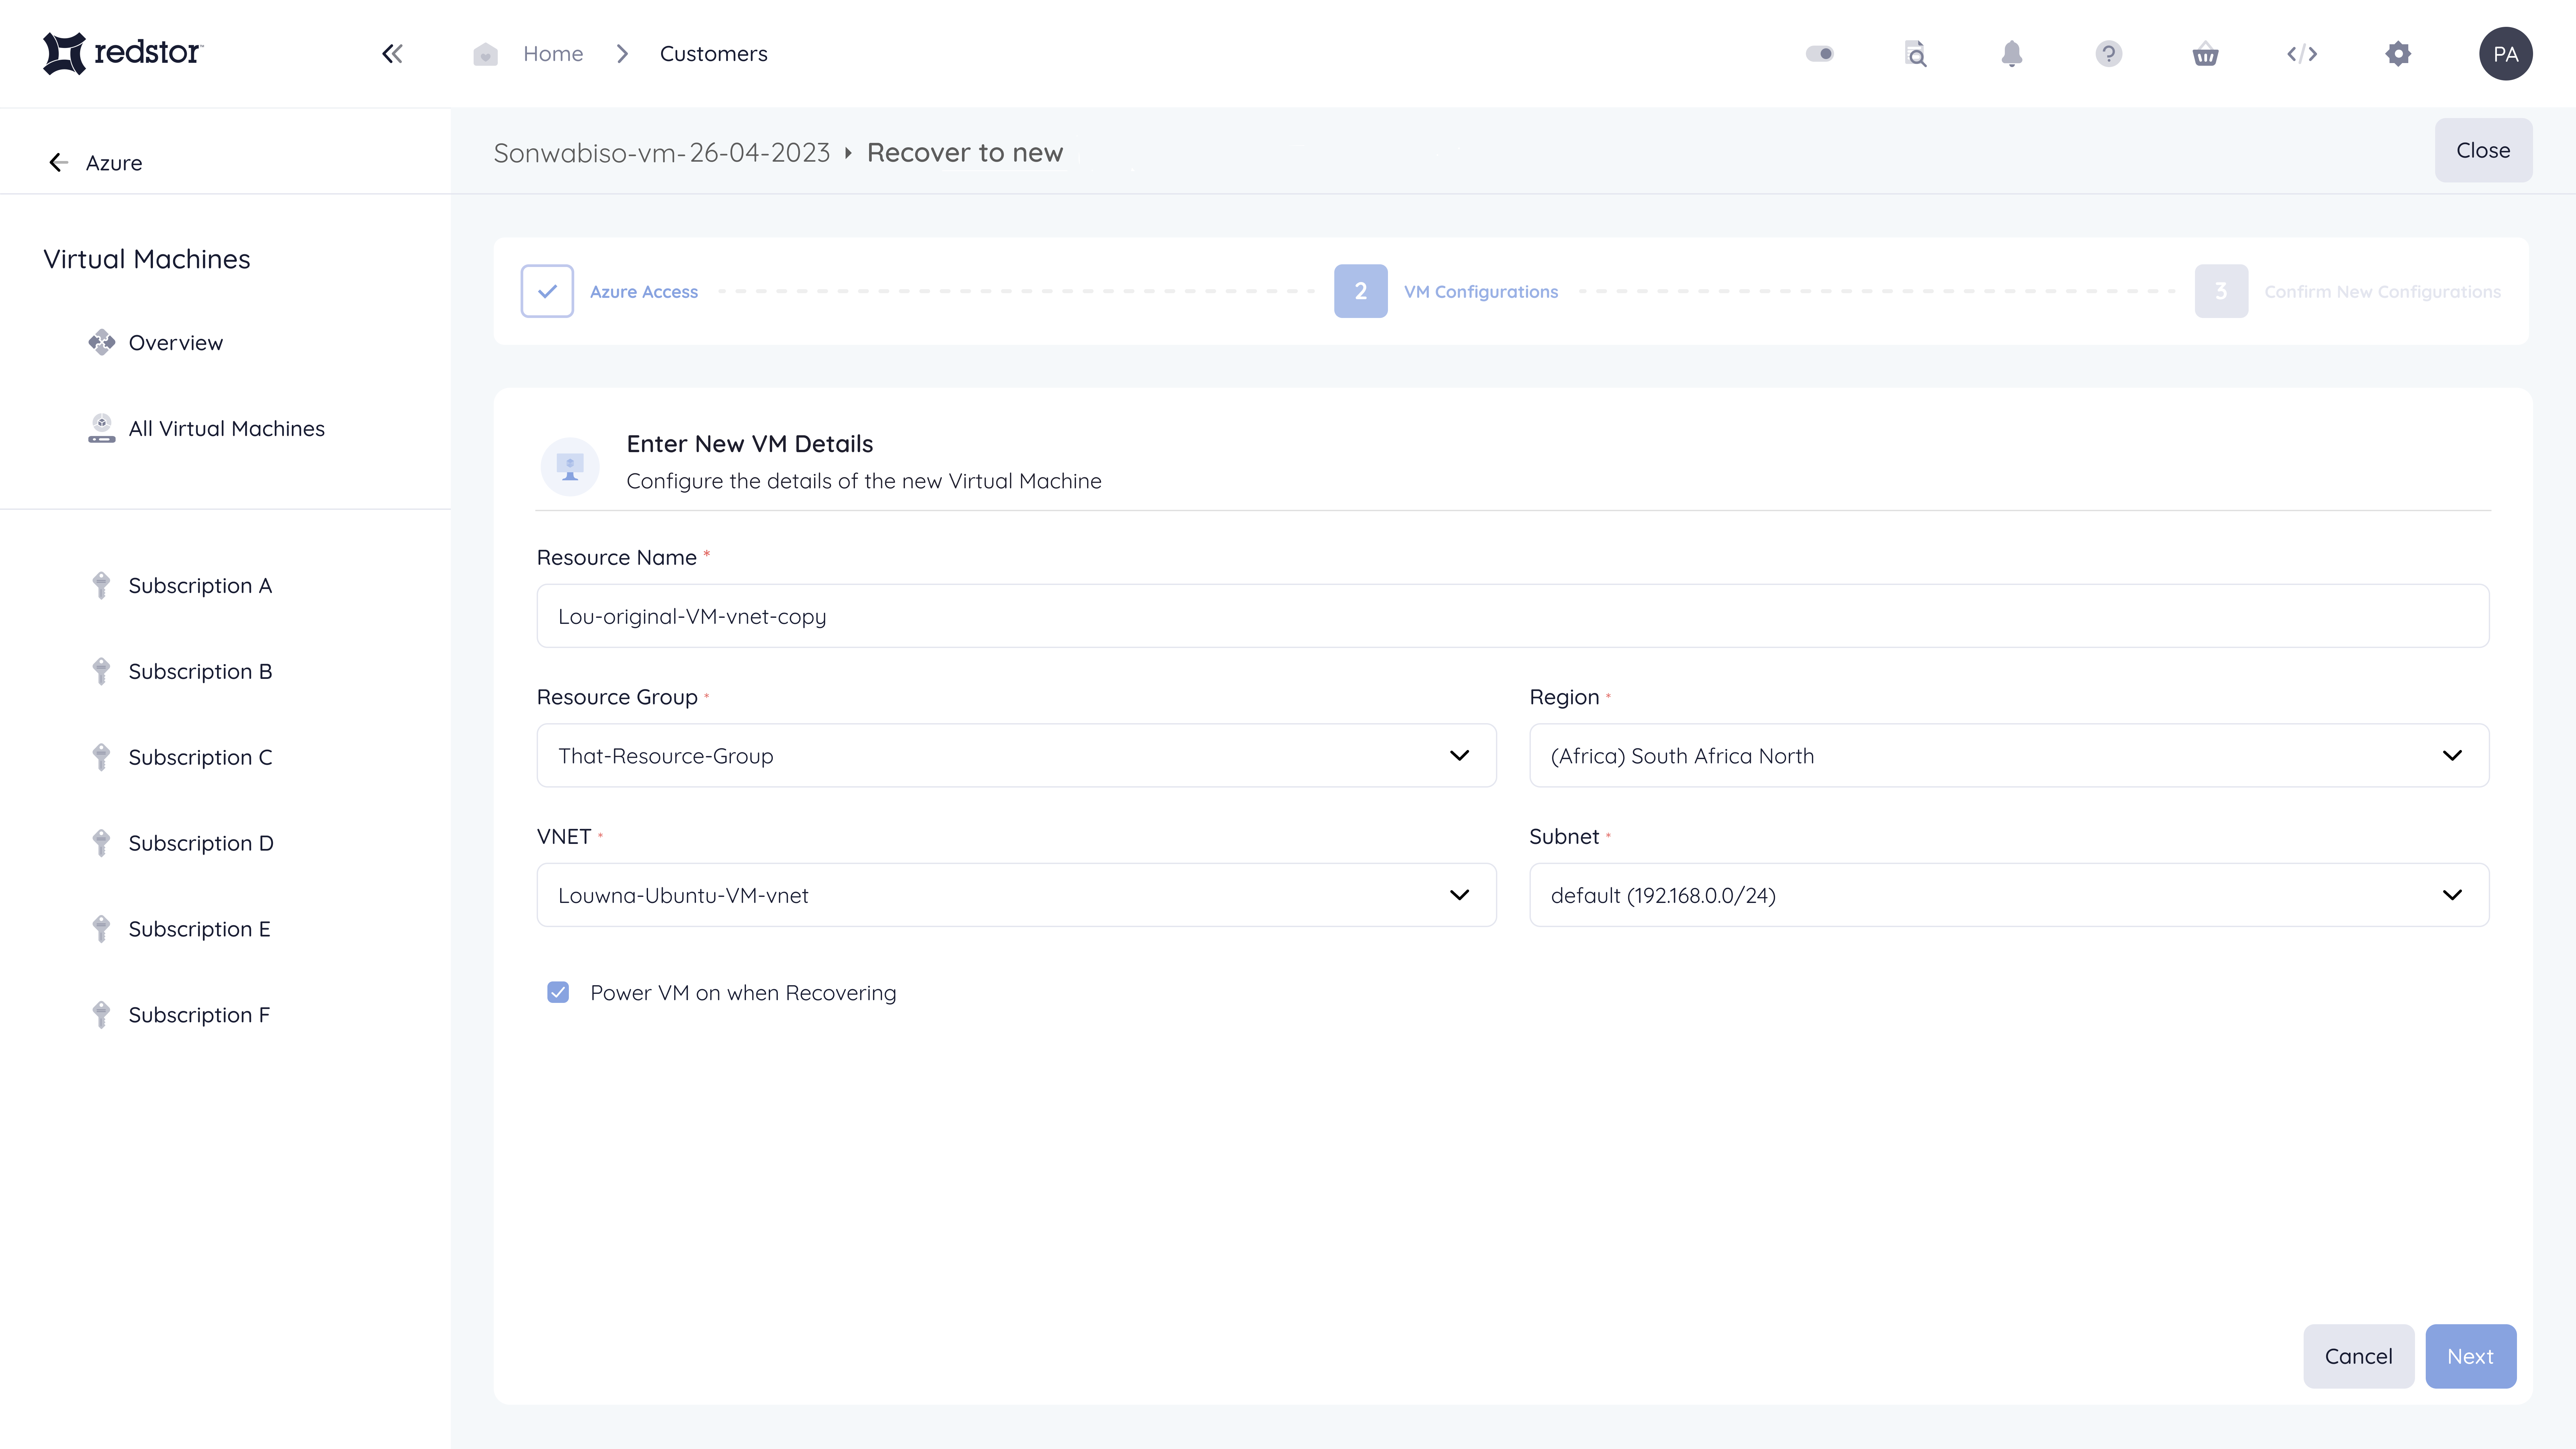
Task: Click the key icon for Subscription E
Action: point(101,929)
